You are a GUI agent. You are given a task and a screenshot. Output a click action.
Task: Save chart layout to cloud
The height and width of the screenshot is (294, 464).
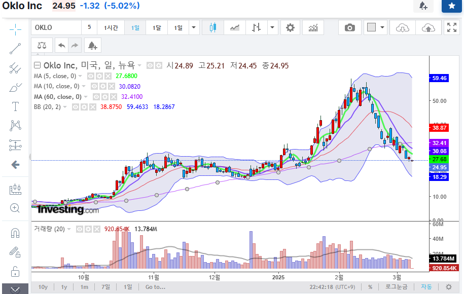tap(428, 28)
